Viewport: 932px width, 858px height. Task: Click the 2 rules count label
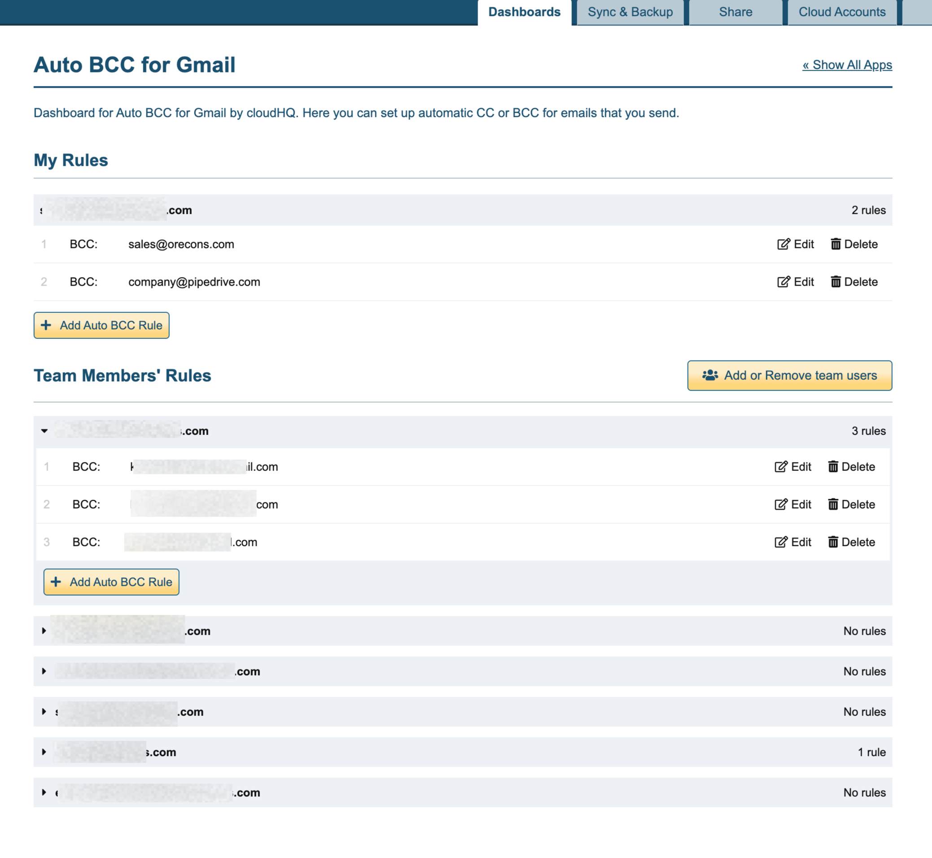point(868,210)
